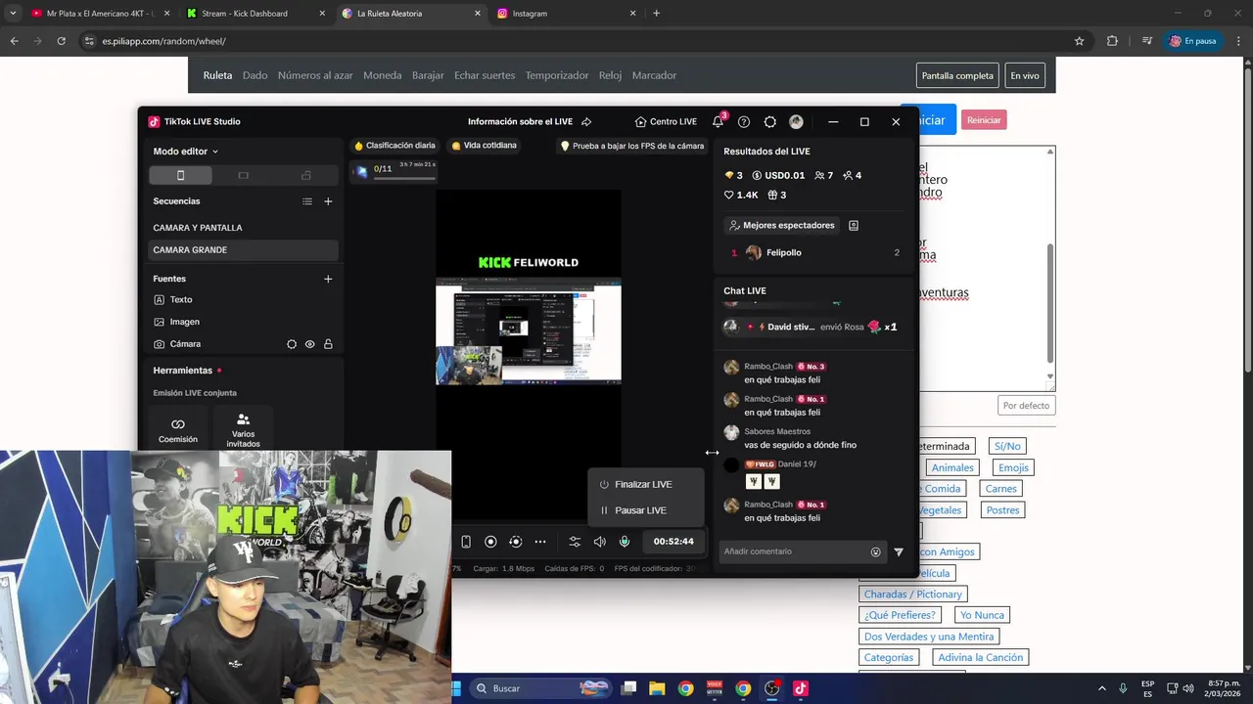Viewport: 1253px width, 704px height.
Task: Open OBS Studio from taskbar
Action: pyautogui.click(x=771, y=688)
